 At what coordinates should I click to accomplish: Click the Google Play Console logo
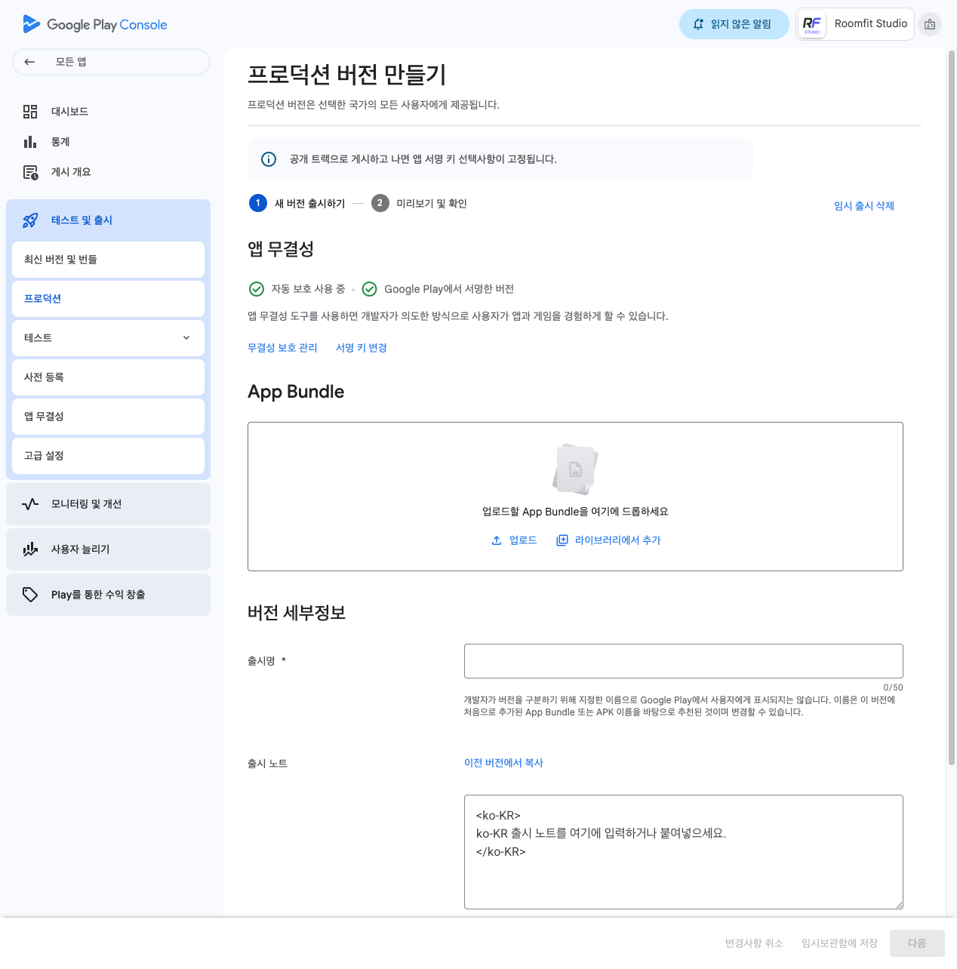[x=95, y=24]
